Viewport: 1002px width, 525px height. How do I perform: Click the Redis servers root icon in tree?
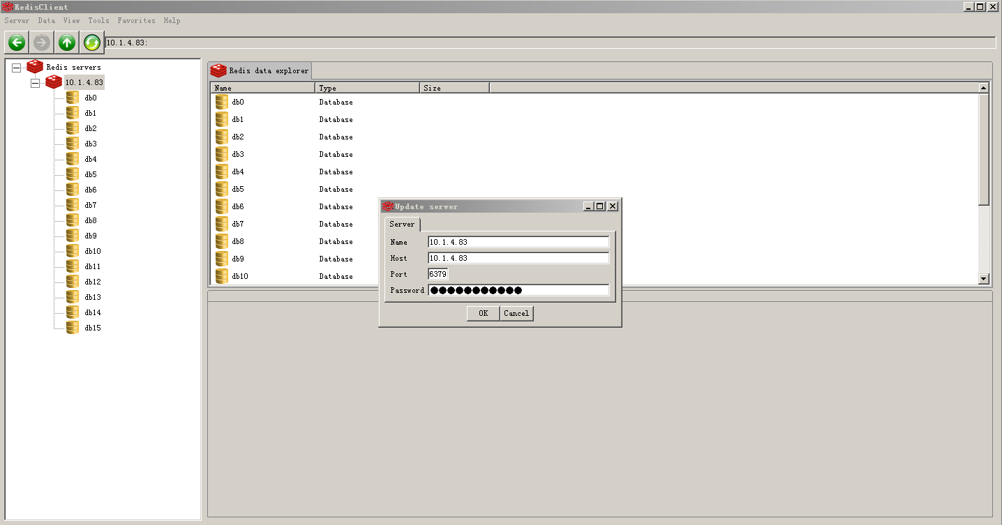pos(35,67)
